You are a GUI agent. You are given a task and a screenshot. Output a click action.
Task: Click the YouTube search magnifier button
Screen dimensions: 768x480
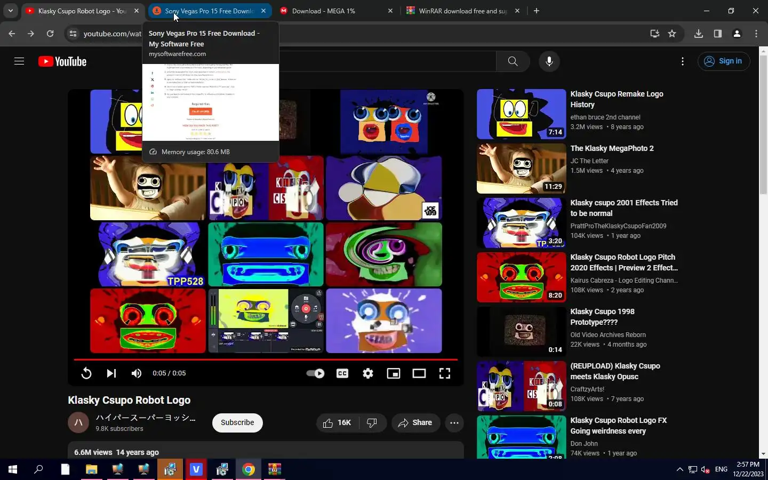coord(513,61)
